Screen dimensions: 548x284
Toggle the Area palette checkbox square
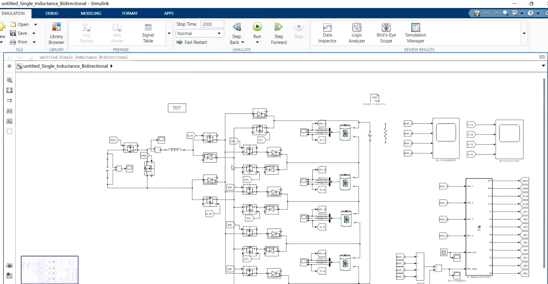click(10, 132)
